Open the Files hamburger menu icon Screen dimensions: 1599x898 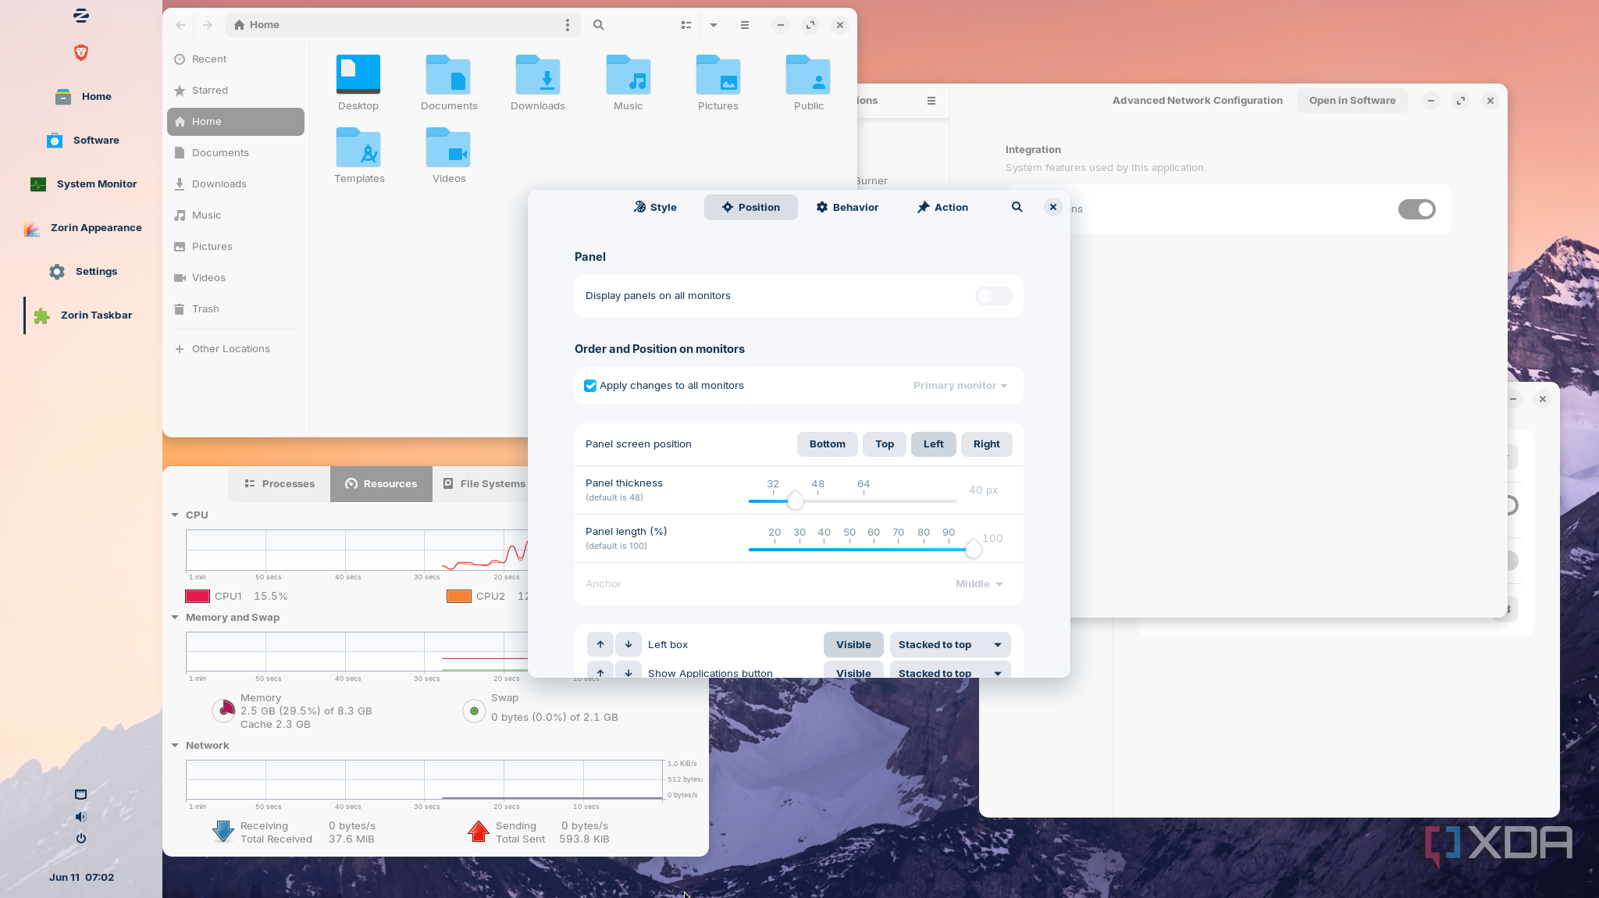click(745, 25)
